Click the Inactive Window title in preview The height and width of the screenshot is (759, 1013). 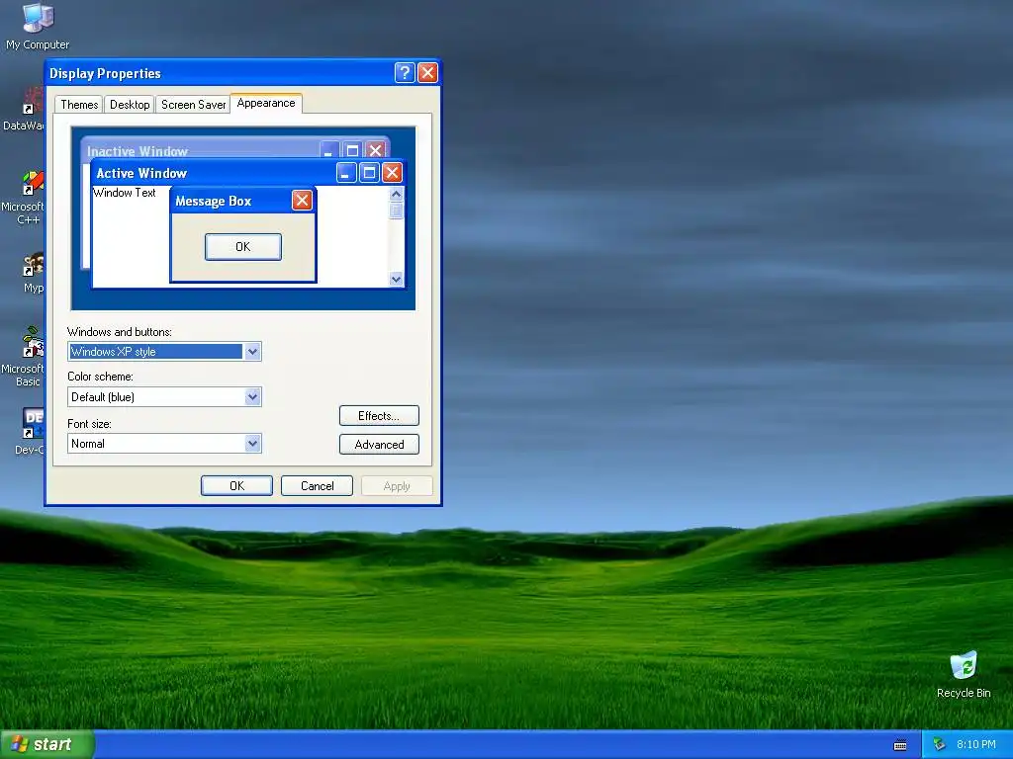coord(137,151)
